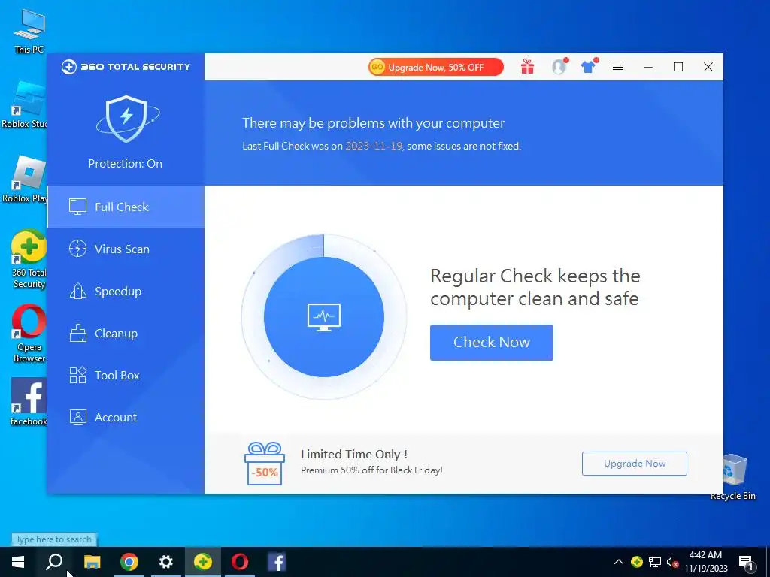
Task: Select This PC desktop icon
Action: coord(29,32)
